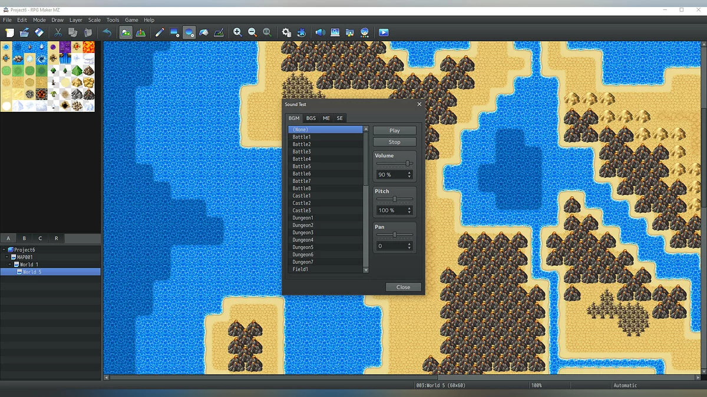Click the Pitch 100 % spinner arrows
The width and height of the screenshot is (707, 397).
(409, 210)
